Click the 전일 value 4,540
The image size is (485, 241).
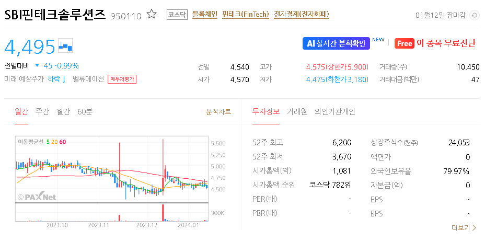[240, 67]
